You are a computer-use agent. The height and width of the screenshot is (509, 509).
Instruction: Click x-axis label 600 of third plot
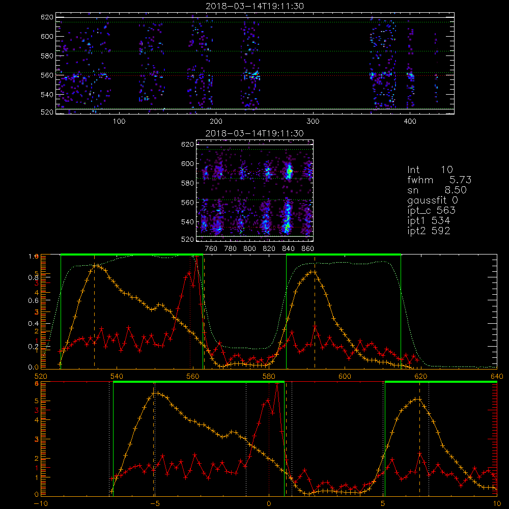(x=345, y=376)
